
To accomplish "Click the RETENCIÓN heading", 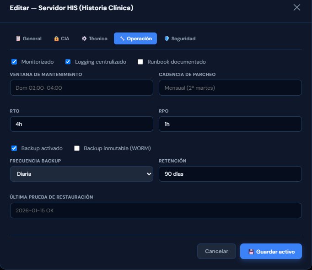I will 172,161.
